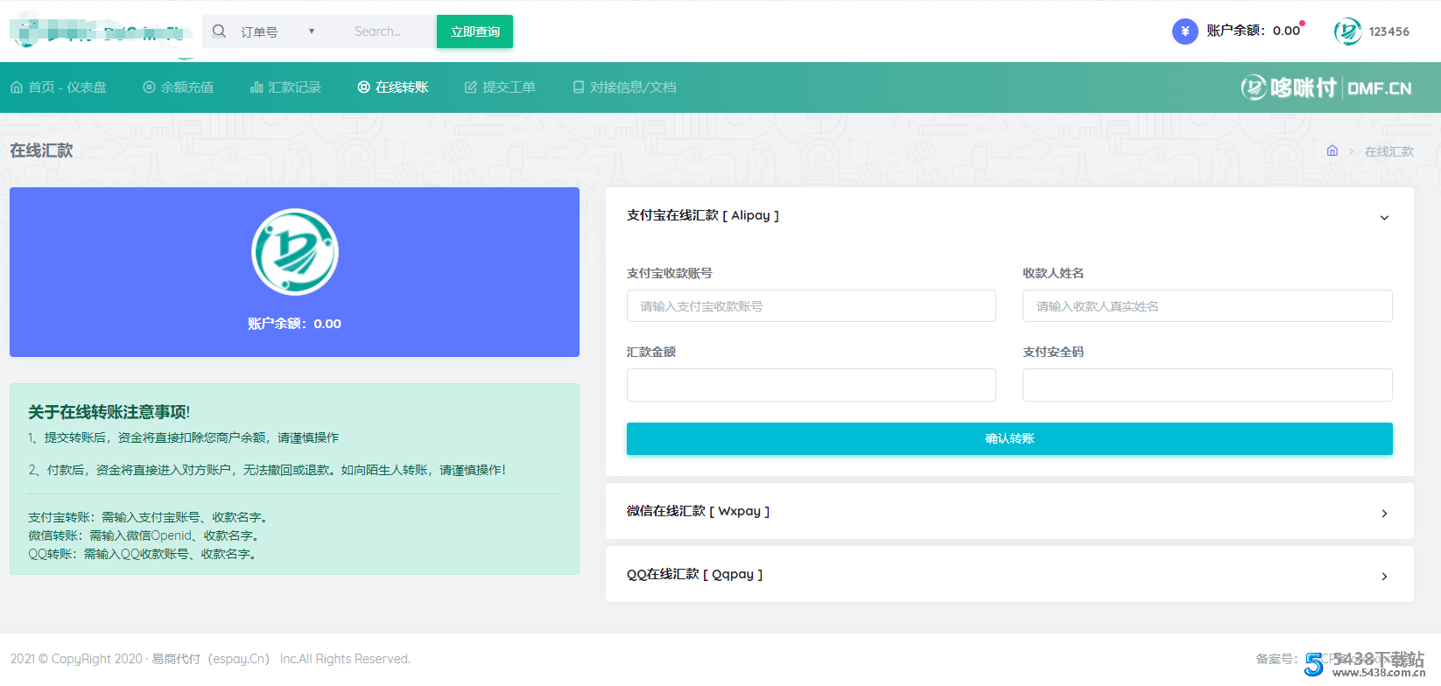The height and width of the screenshot is (686, 1441).
Task: Click the 收款人姓名 input field
Action: click(1206, 306)
